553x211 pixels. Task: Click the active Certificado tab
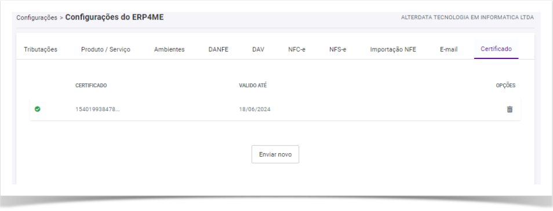coord(496,49)
